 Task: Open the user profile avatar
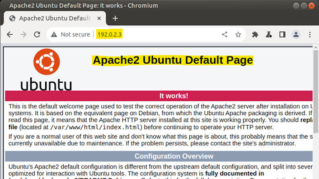point(296,34)
